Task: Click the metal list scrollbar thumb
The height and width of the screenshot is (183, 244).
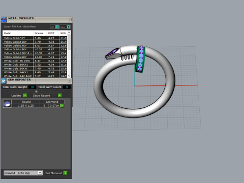Action: click(69, 42)
